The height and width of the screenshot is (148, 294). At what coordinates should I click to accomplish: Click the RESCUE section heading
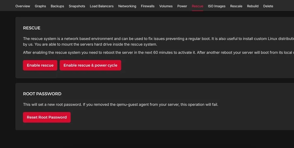(x=32, y=28)
